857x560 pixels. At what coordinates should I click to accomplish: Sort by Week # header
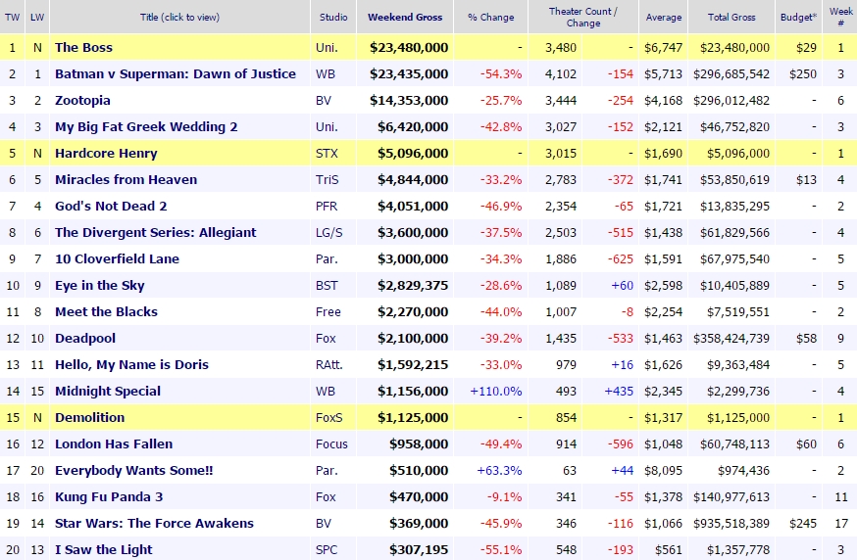coord(840,17)
